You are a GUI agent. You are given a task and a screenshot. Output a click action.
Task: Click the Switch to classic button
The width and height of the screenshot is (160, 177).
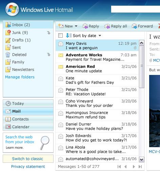[x=28, y=159]
